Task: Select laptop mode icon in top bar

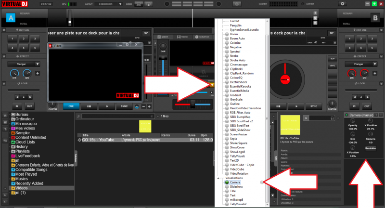Action: [139, 4]
